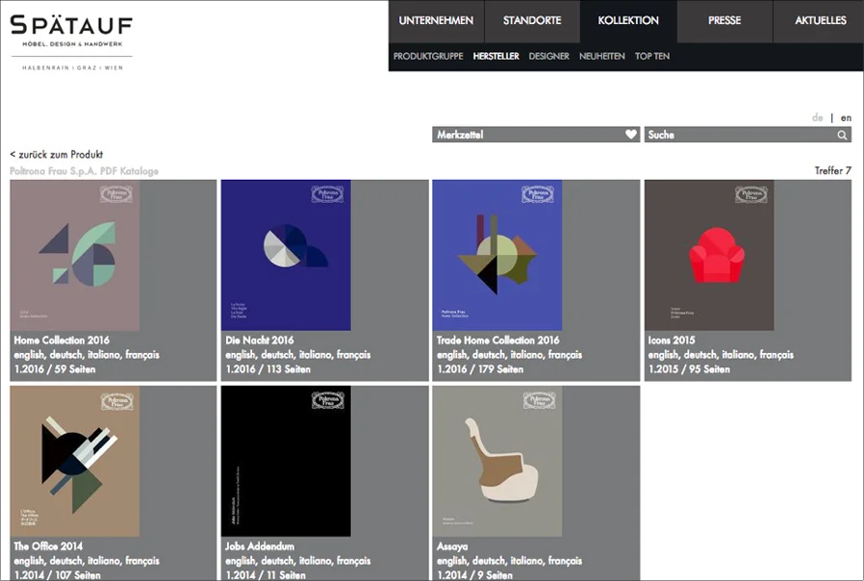Switch language to en
This screenshot has height=581, width=864.
[846, 118]
